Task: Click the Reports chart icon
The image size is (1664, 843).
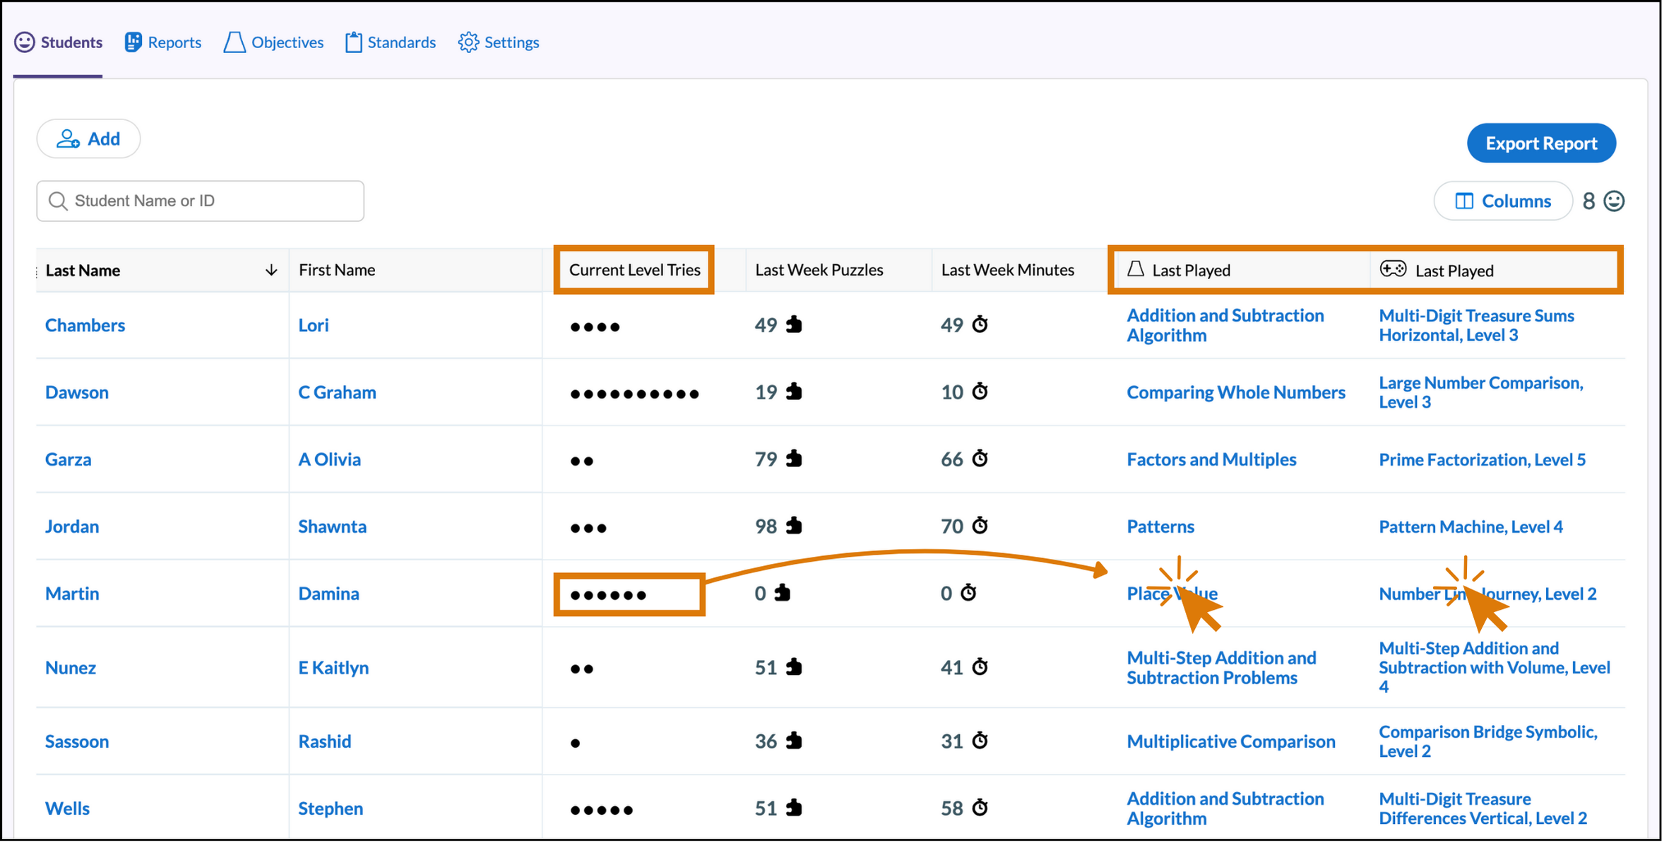Action: click(x=133, y=42)
